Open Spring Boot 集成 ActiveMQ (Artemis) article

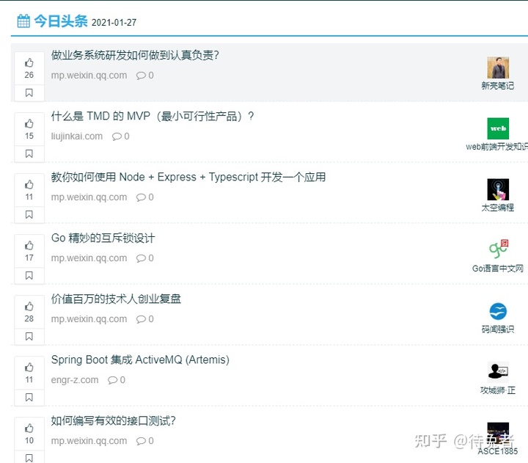coord(140,360)
